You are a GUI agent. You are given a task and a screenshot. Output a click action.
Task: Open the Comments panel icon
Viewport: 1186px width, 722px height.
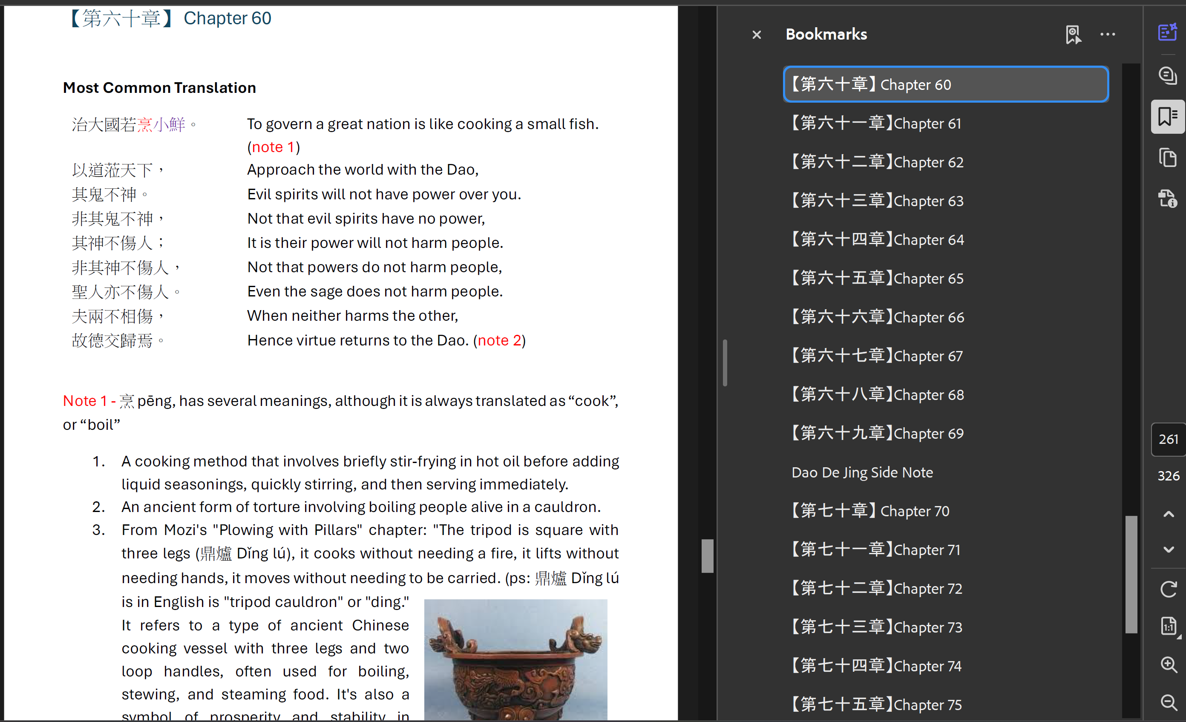click(x=1167, y=75)
